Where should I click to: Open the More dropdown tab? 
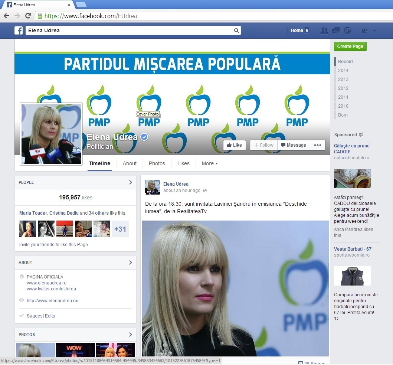pos(210,163)
